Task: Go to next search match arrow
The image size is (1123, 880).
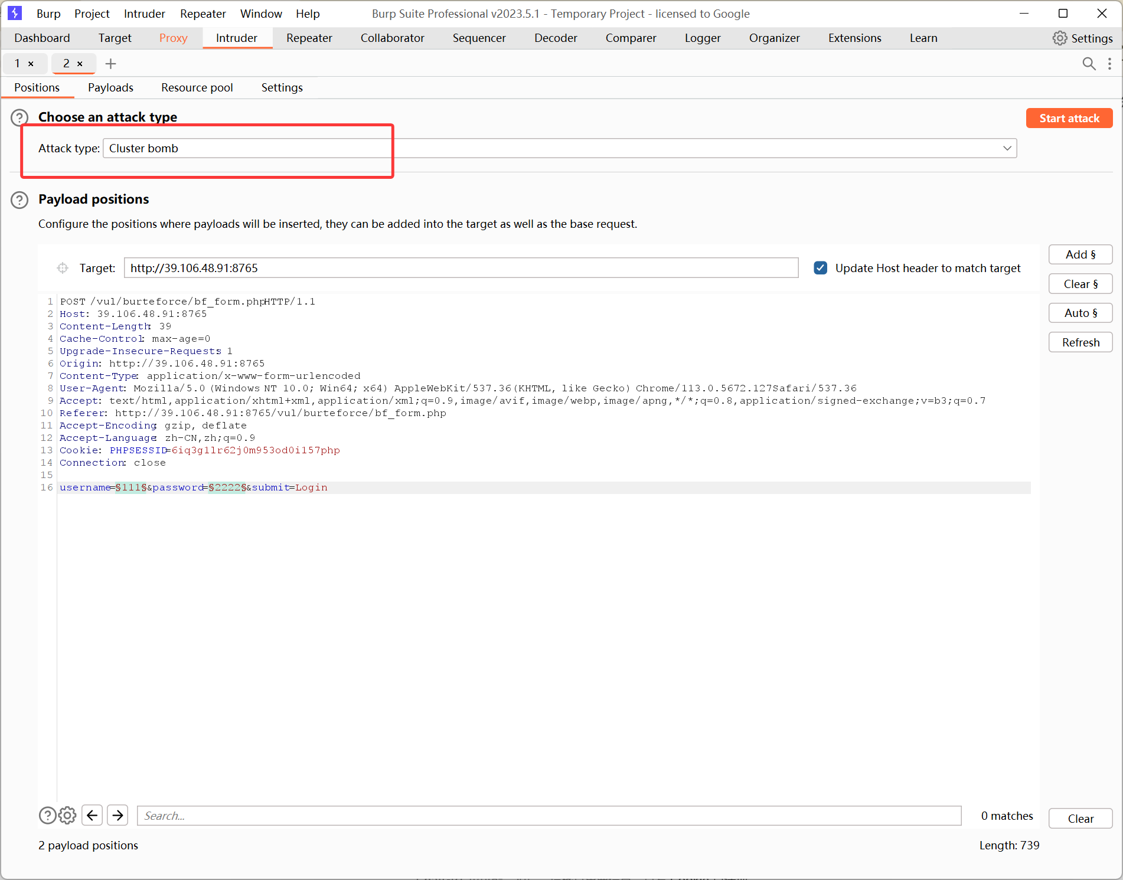Action: pos(118,815)
